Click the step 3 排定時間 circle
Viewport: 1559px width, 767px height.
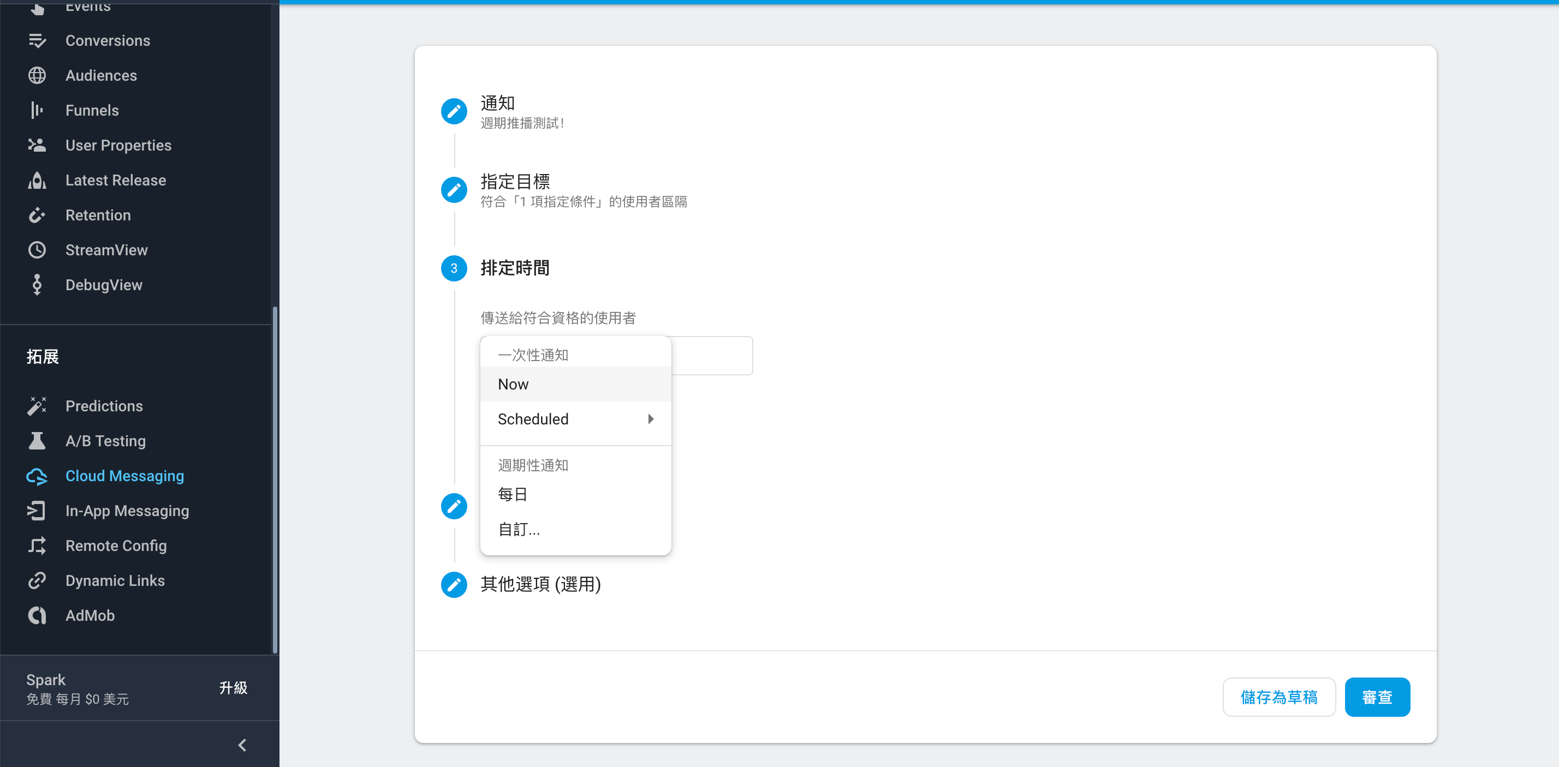(x=454, y=268)
